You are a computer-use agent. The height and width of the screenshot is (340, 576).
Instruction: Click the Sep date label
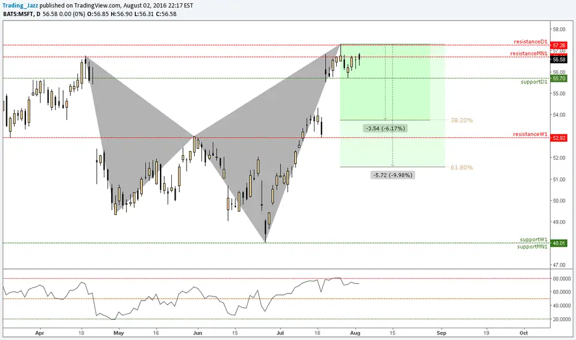[441, 333]
